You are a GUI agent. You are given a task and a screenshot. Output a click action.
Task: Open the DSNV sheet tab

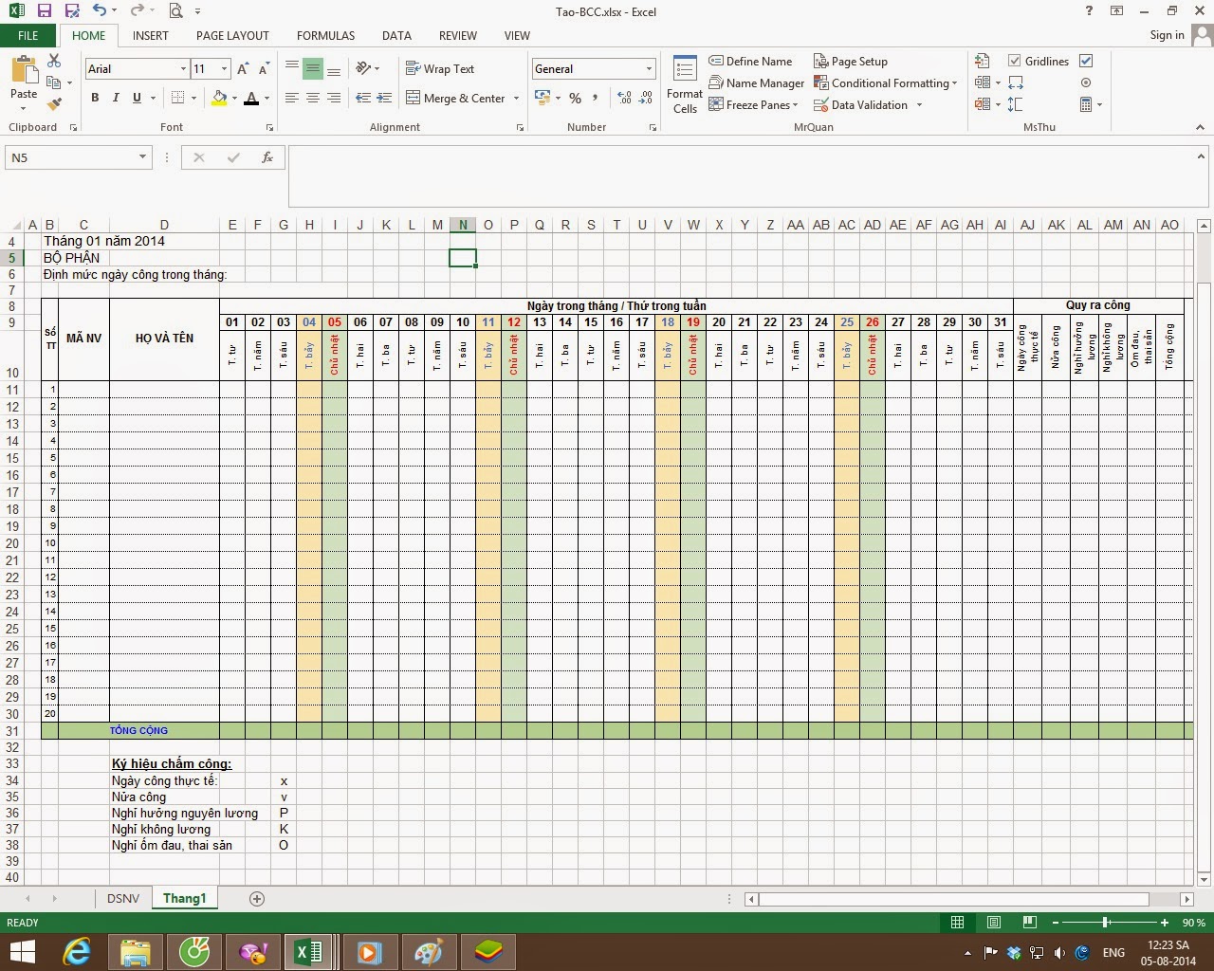pyautogui.click(x=122, y=898)
